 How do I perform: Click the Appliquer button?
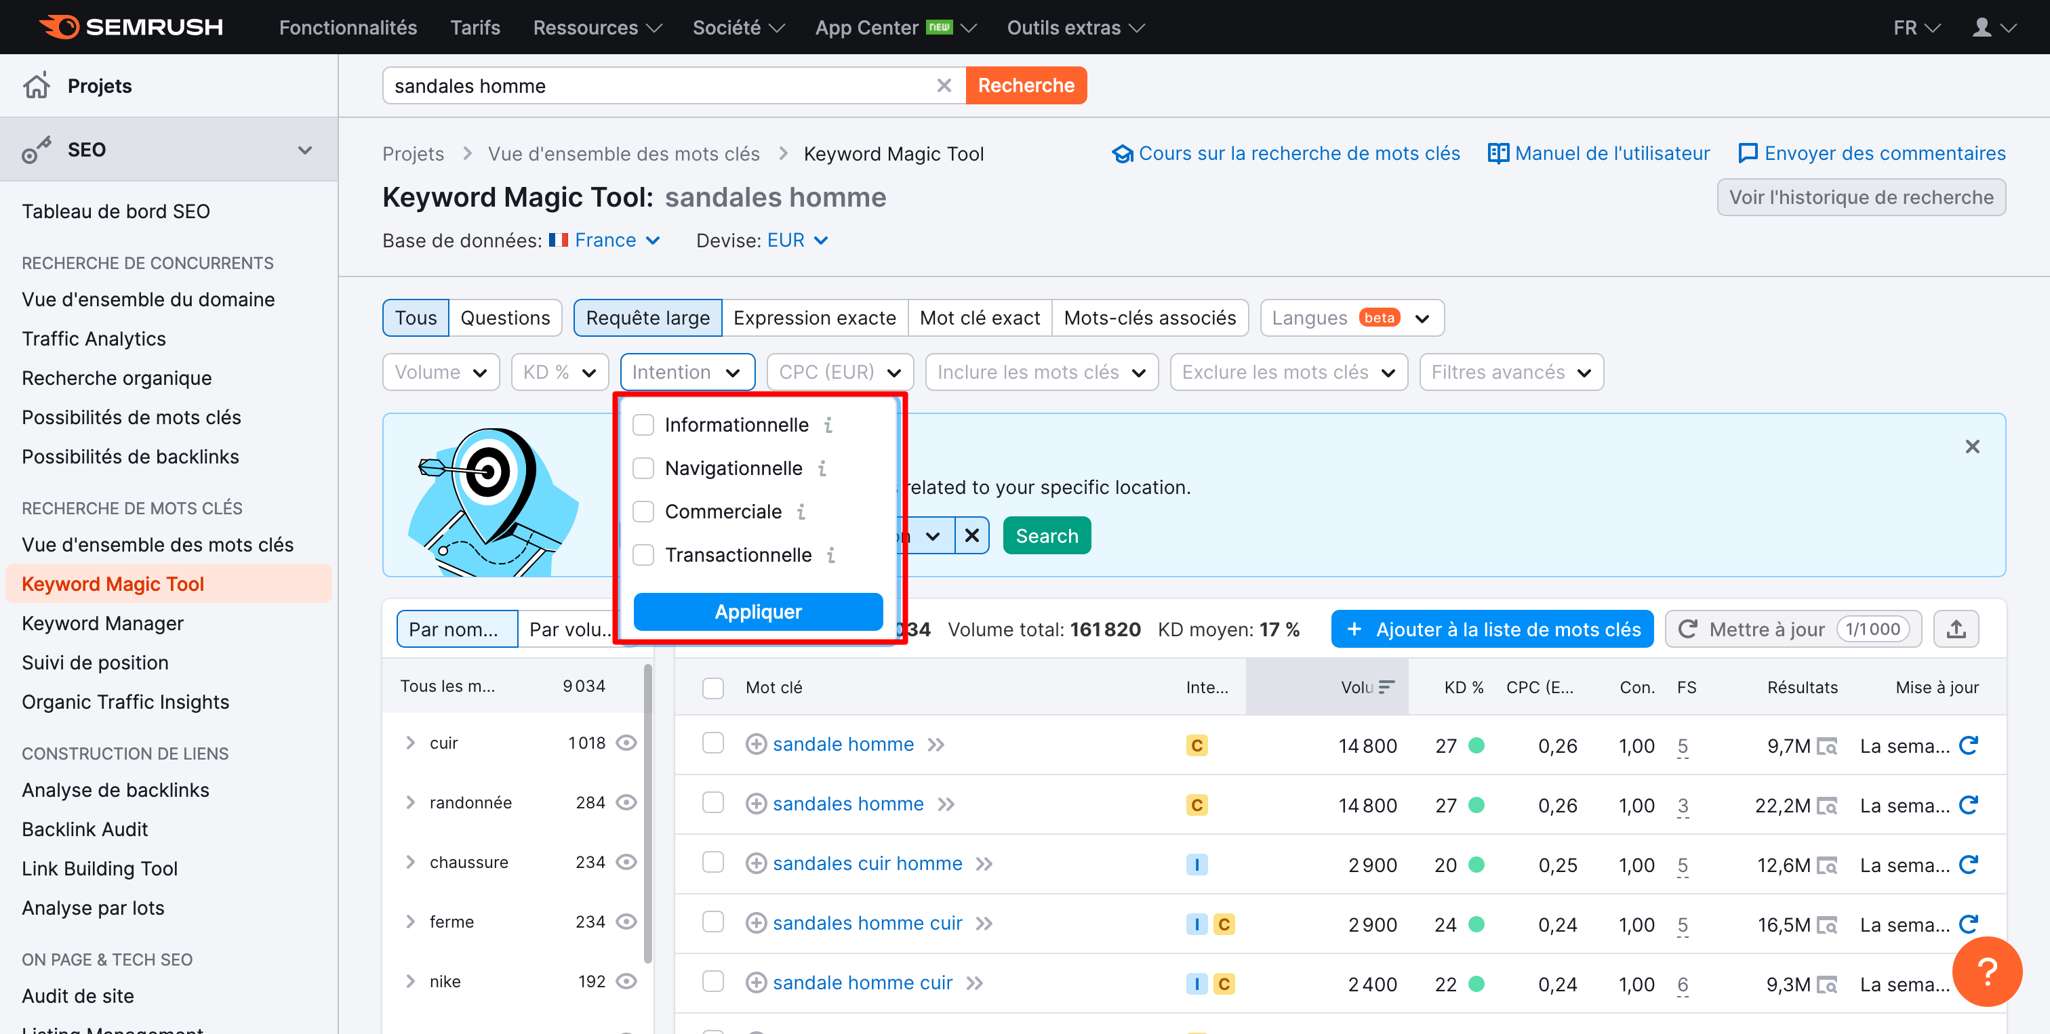pyautogui.click(x=758, y=612)
